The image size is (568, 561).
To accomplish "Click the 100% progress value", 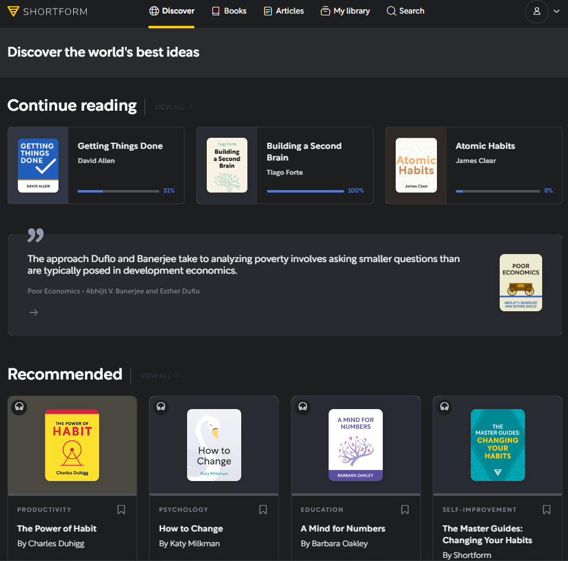I will click(x=356, y=191).
